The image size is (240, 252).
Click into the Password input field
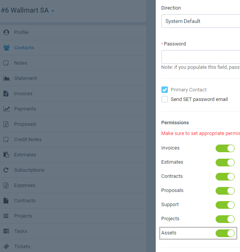(201, 57)
